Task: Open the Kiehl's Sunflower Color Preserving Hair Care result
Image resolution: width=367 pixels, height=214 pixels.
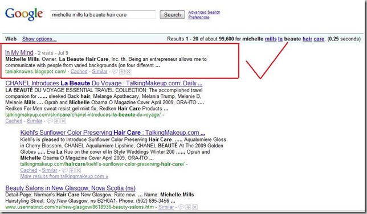Action: 113,133
